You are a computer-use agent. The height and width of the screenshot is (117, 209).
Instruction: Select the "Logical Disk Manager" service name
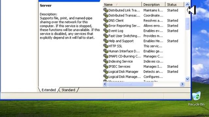point(123,71)
